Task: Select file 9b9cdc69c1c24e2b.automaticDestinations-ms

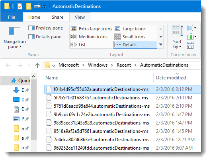Action: pyautogui.click(x=102, y=115)
